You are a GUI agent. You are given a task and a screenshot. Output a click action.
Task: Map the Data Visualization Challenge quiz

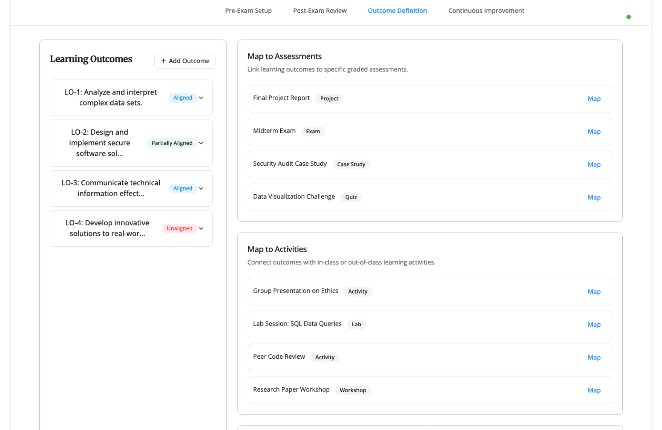[594, 197]
